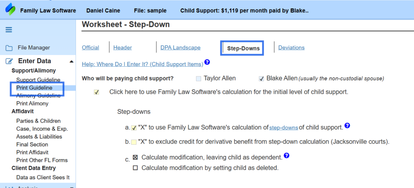Open the DPA Landscape tab
The image size is (414, 188).
(180, 48)
